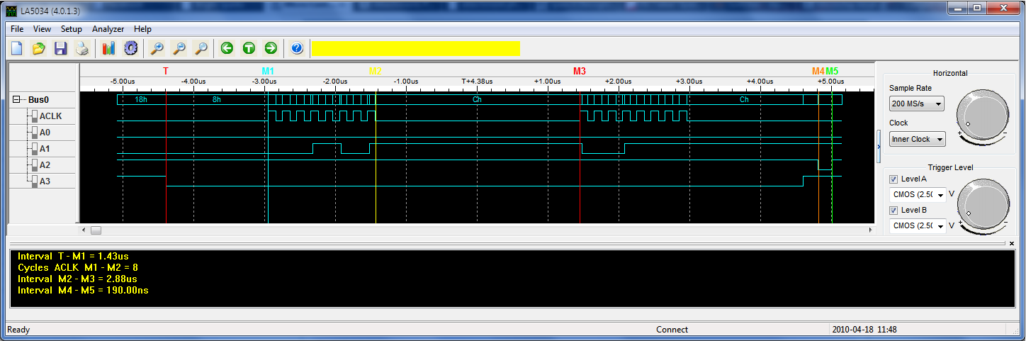Screen dimensions: 1026x341
Task: Click the Trigger Level rotary knob
Action: [983, 203]
